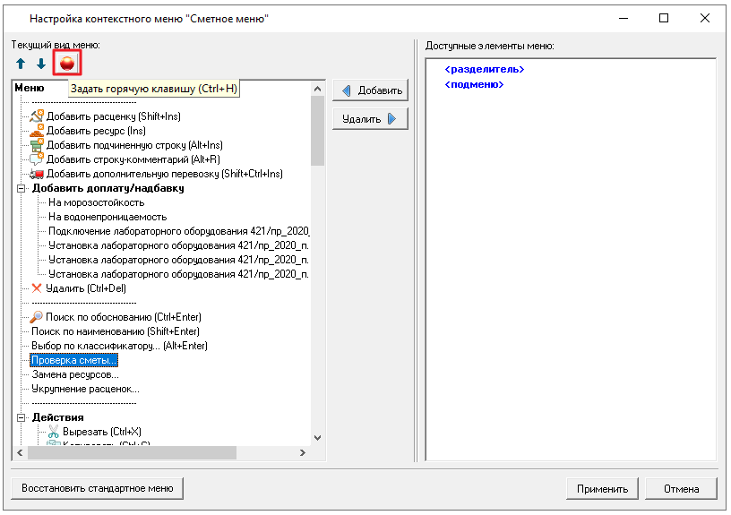The height and width of the screenshot is (515, 731).
Task: Click icon beside Добавить ресурс item
Action: 37,131
